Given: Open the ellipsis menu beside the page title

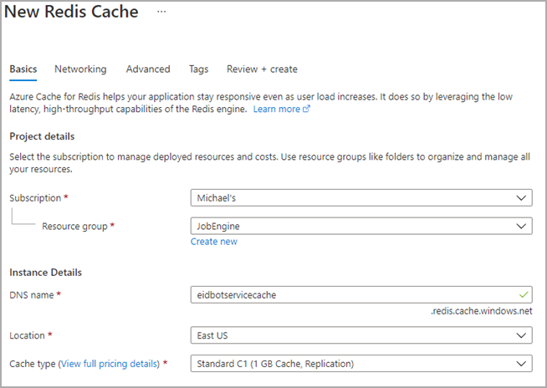Looking at the screenshot, I should click(x=161, y=13).
